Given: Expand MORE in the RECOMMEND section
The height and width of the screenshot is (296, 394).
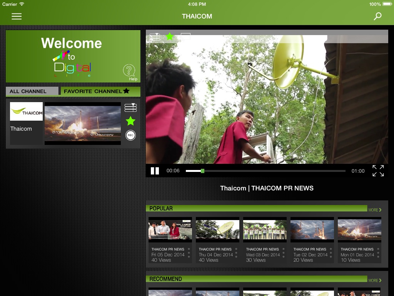Looking at the screenshot, I should [x=375, y=281].
